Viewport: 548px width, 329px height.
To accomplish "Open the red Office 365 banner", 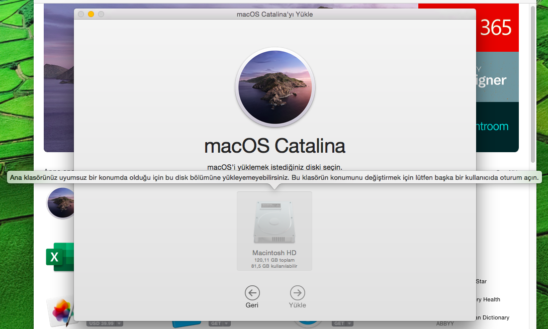I will [x=497, y=28].
